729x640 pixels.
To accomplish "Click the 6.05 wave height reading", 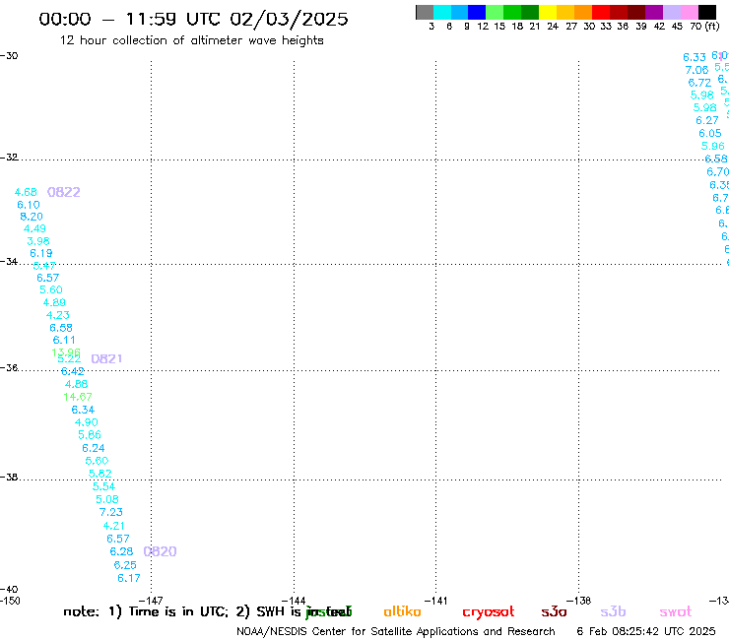I will (710, 133).
